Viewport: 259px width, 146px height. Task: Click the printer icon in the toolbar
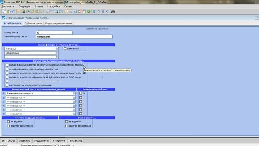[x=113, y=11]
